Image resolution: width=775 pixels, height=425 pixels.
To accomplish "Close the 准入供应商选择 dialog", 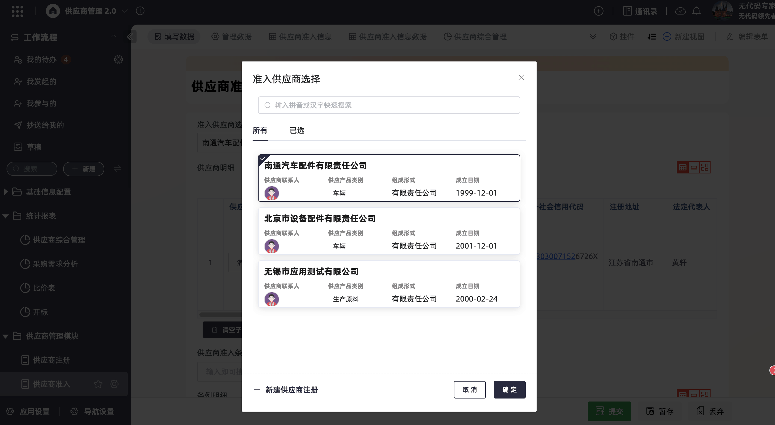I will [x=521, y=77].
